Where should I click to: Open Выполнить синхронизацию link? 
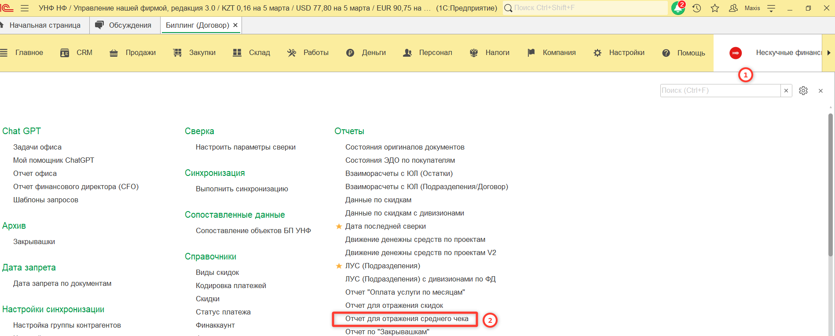click(x=242, y=189)
